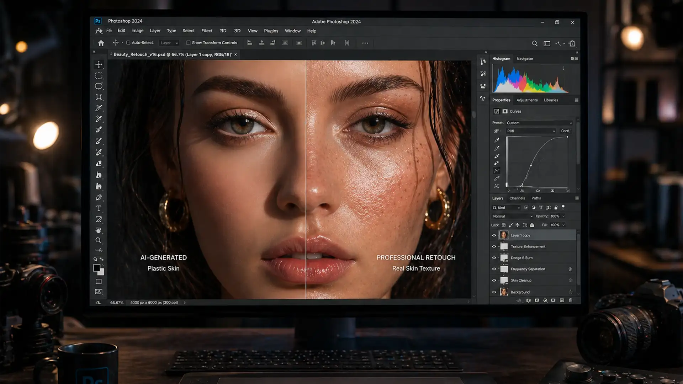Select the Hand tool
The height and width of the screenshot is (384, 683).
point(99,230)
